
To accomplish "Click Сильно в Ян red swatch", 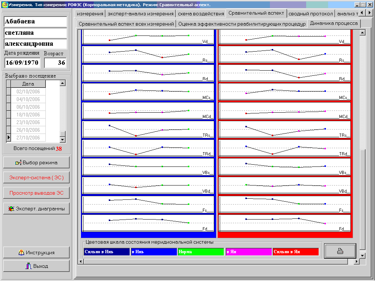I will point(296,252).
